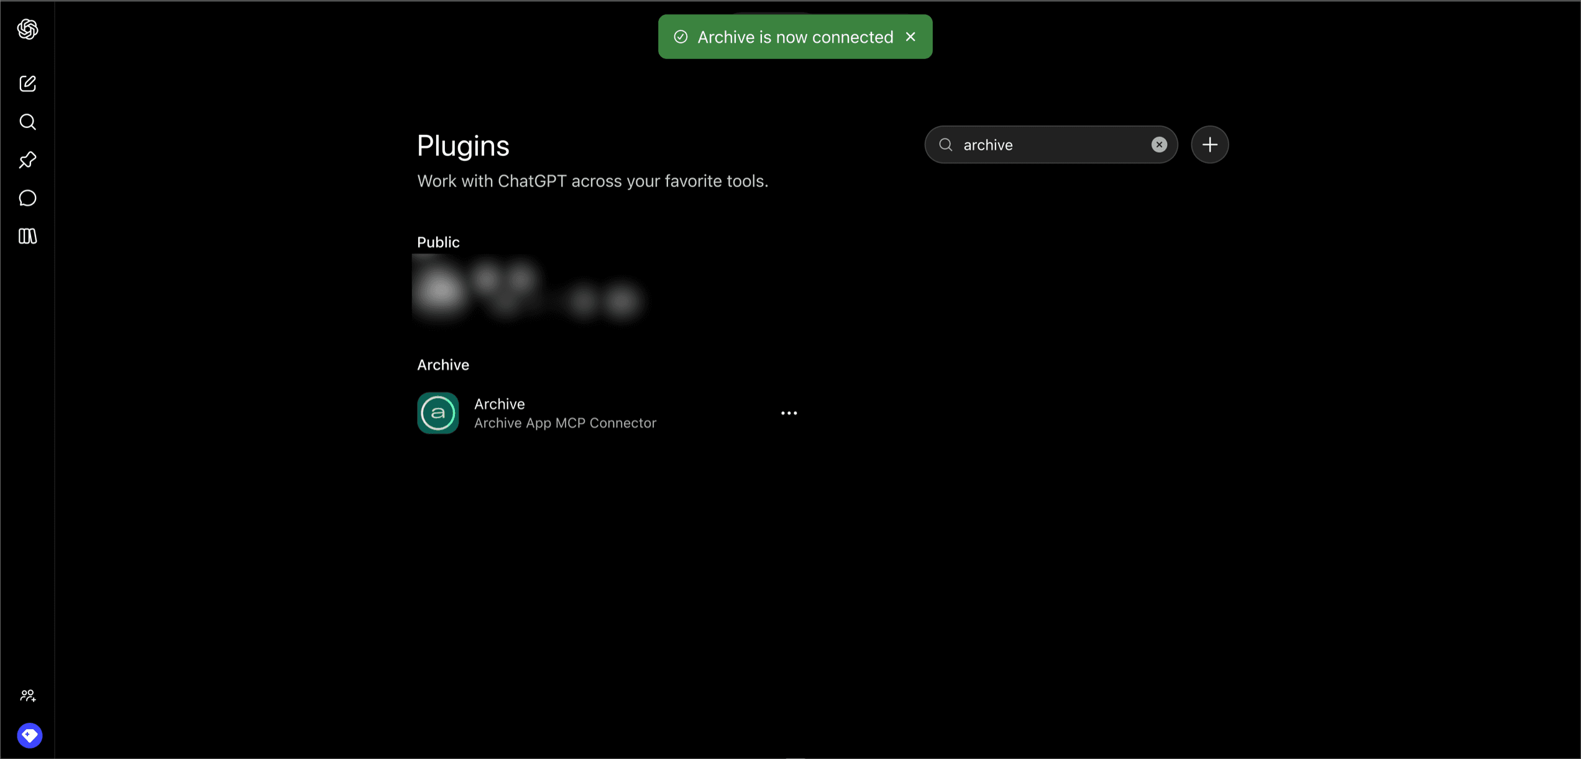Click the Archive plugin's green app icon
This screenshot has height=759, width=1581.
coord(438,413)
